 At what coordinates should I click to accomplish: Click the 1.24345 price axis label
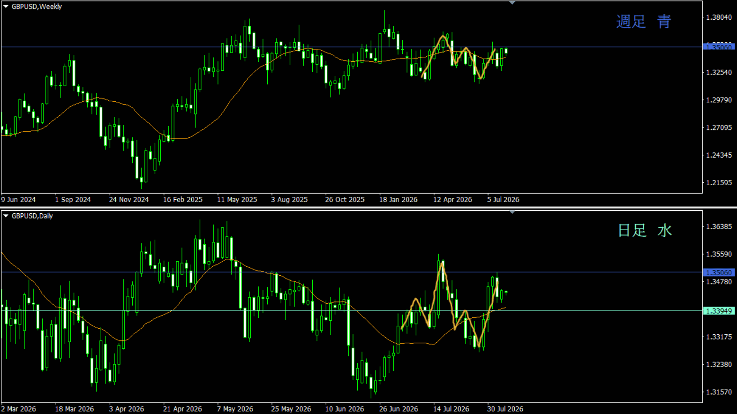tap(719, 155)
